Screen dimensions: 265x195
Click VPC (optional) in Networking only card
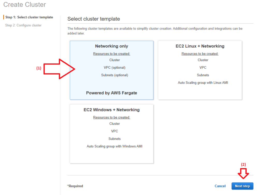click(114, 68)
